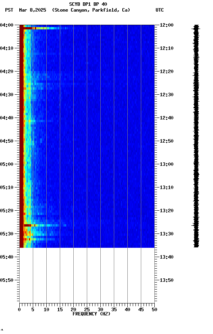
Task: Click the date 'Mar 8,2025'
Action: click(32, 10)
